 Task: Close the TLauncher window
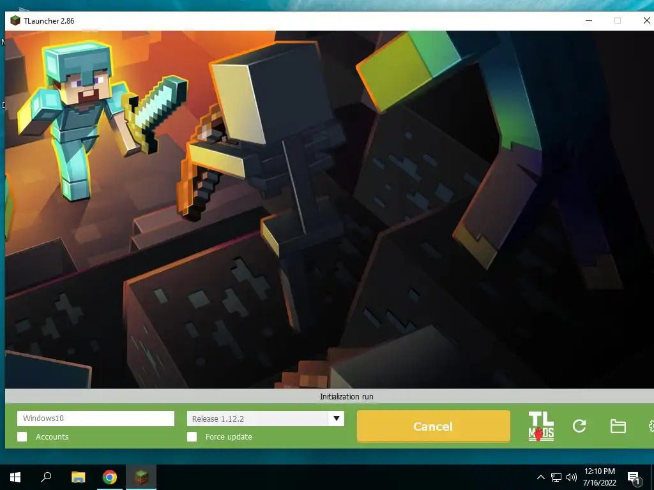(646, 20)
